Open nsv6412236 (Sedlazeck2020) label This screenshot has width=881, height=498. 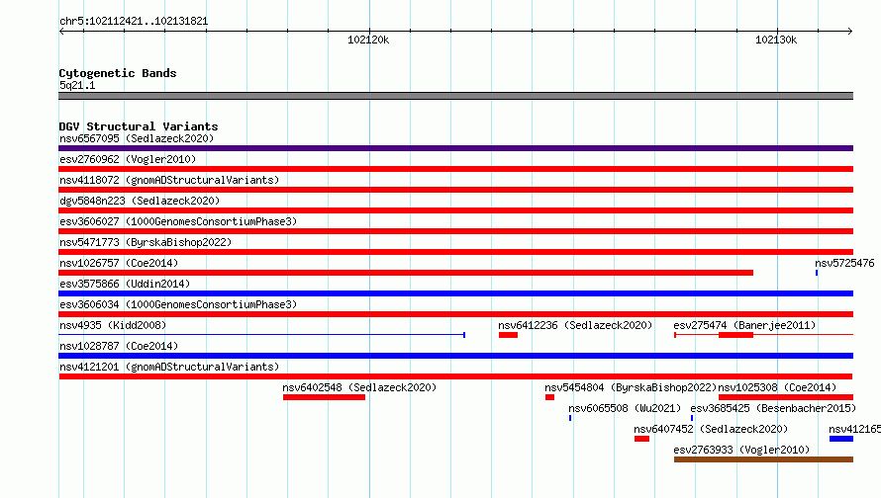[575, 325]
